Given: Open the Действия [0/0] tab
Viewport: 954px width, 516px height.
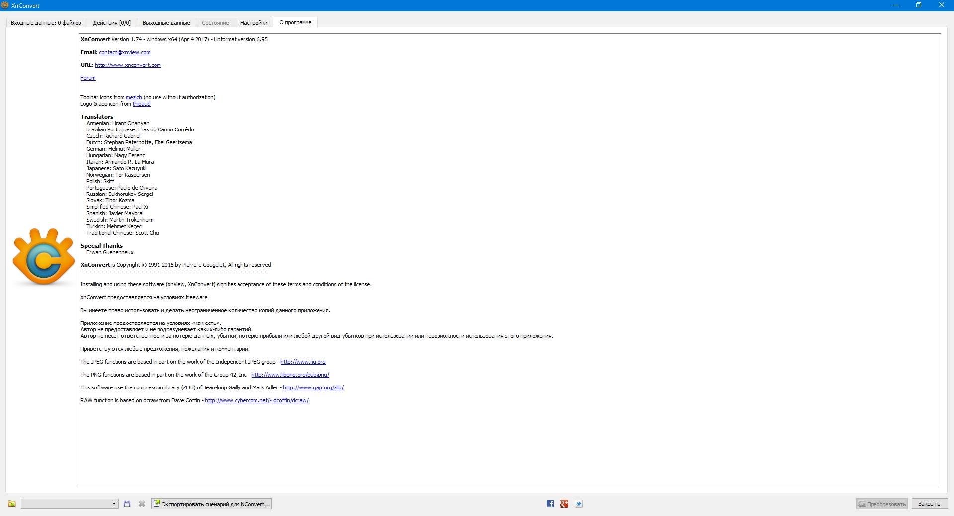Looking at the screenshot, I should [112, 23].
